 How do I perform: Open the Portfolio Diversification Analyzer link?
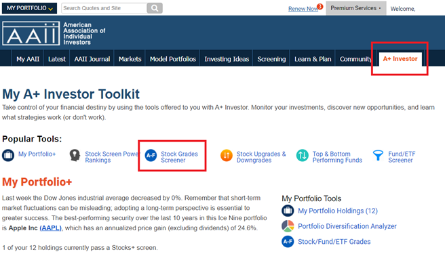347,226
